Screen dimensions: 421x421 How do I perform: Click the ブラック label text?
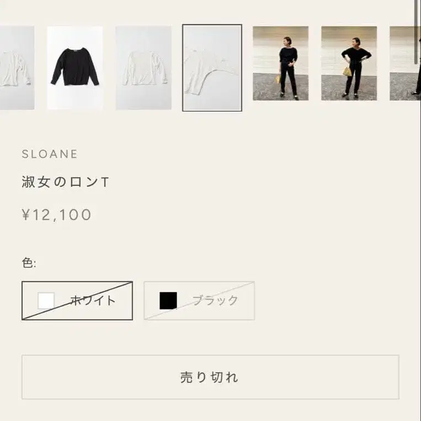tap(215, 301)
